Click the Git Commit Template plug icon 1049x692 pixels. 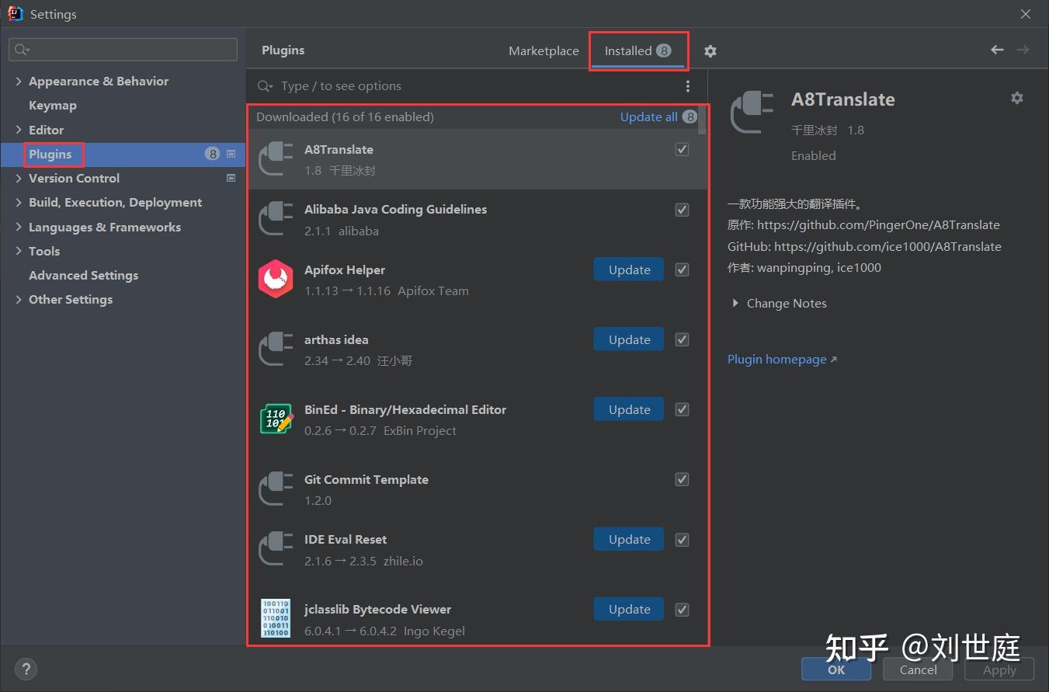pyautogui.click(x=276, y=489)
